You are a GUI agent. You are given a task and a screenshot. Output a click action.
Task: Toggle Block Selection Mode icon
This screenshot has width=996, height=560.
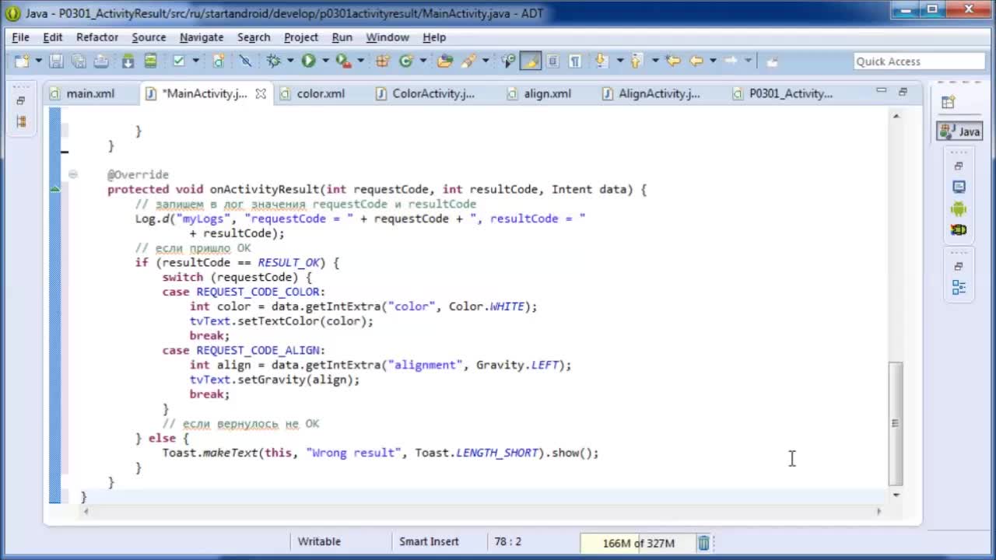click(x=553, y=61)
